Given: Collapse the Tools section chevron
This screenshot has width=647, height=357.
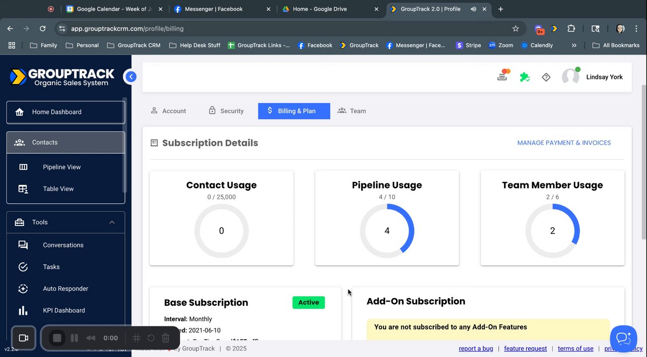Looking at the screenshot, I should pos(112,222).
